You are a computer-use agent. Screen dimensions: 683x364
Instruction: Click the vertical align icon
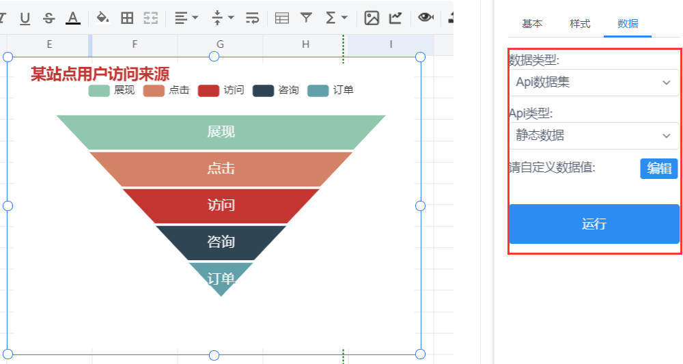(217, 18)
